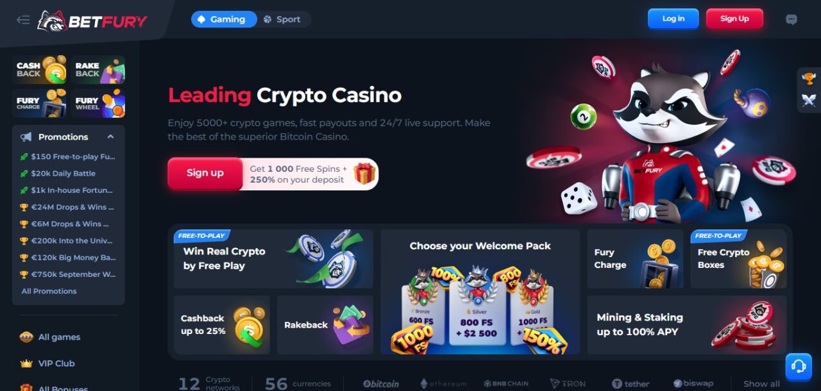Open the chat bubble icon in header
The width and height of the screenshot is (821, 391).
click(x=791, y=19)
